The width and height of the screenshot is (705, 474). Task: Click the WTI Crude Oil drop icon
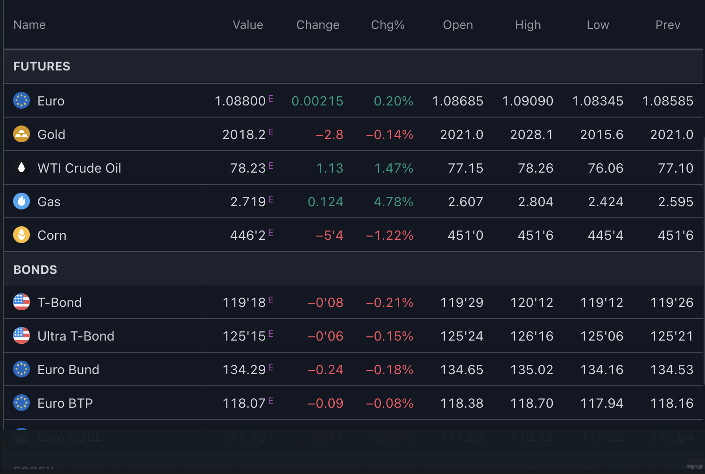tap(21, 167)
